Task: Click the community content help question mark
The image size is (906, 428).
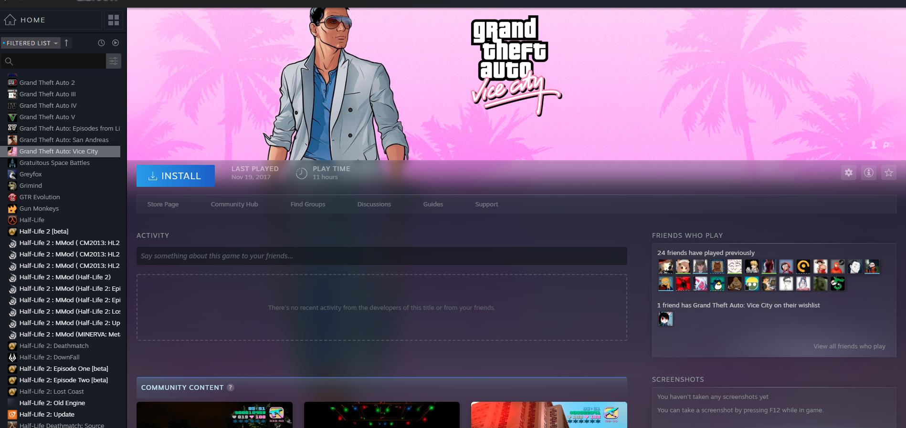Action: (231, 387)
